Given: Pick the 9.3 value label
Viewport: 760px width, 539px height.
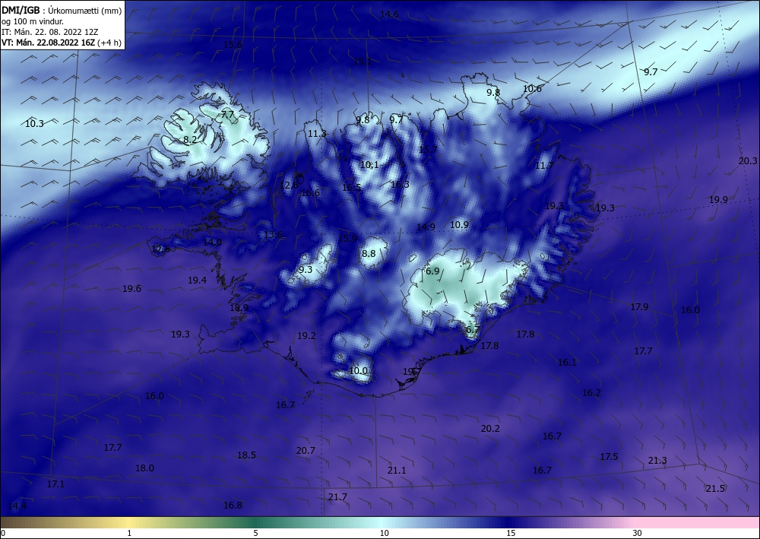Looking at the screenshot, I should [x=306, y=270].
